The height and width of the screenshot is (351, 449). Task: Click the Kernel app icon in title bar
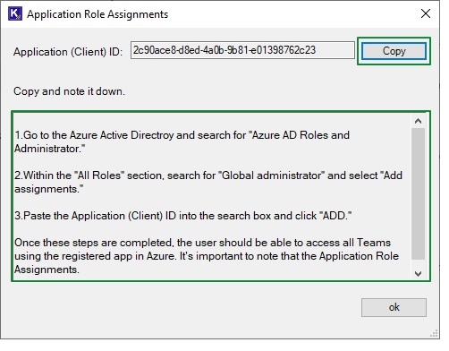click(15, 14)
